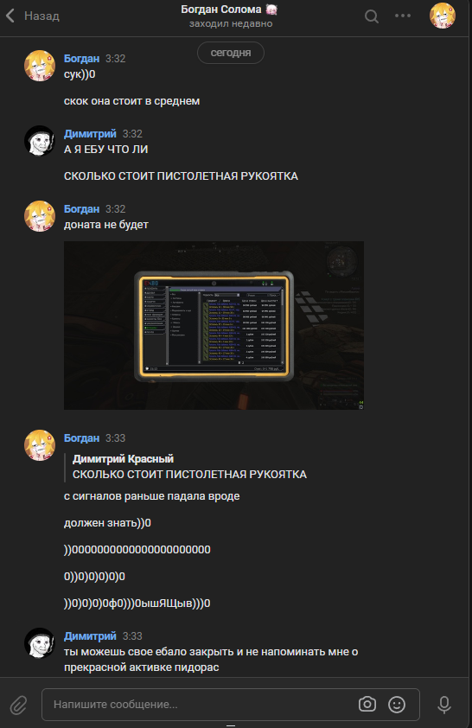Select the message 'скок она стоит в среднем'
472x728 pixels.
131,101
